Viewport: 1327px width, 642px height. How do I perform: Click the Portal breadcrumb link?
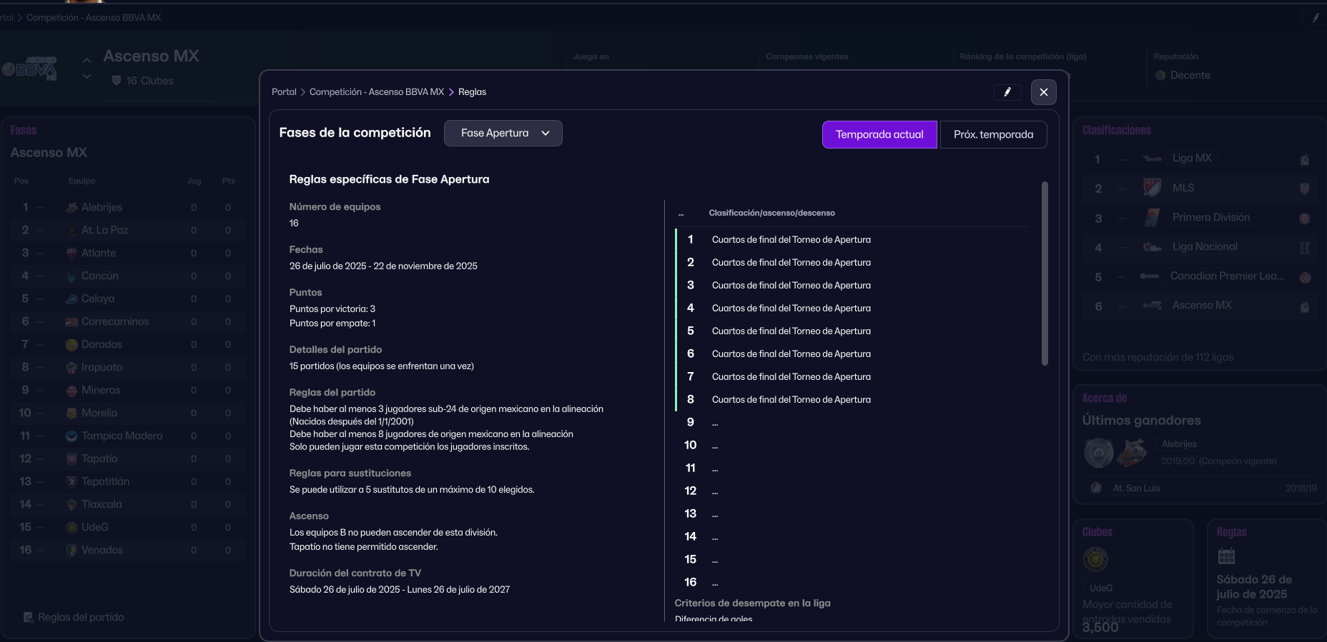pyautogui.click(x=284, y=92)
